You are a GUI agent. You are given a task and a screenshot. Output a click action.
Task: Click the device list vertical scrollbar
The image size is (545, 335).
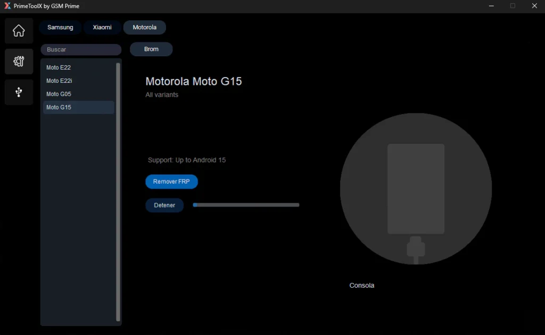(118, 191)
